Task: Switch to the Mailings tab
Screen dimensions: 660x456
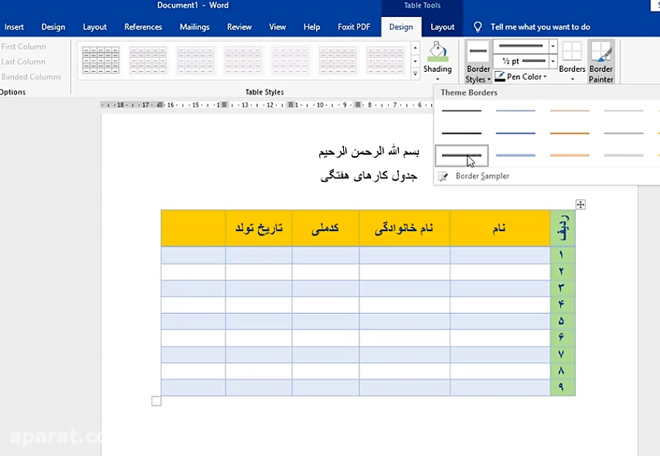Action: coord(194,27)
